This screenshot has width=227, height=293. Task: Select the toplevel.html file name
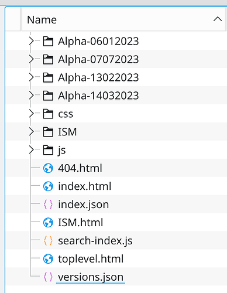pos(91,259)
